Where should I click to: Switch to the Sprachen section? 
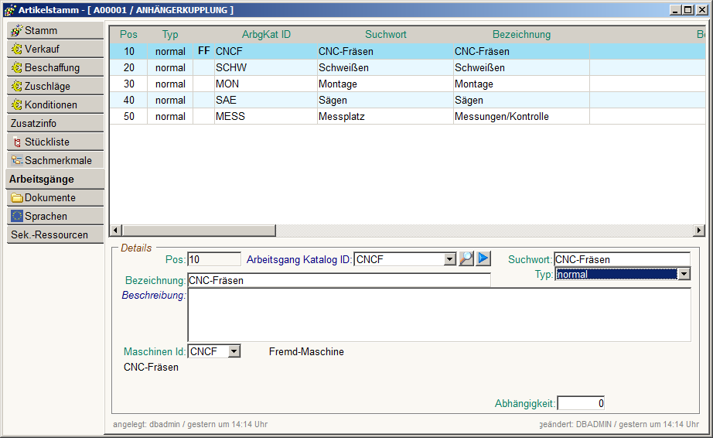tap(55, 217)
